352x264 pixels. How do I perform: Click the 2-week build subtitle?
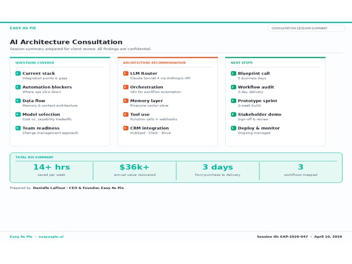pos(250,106)
